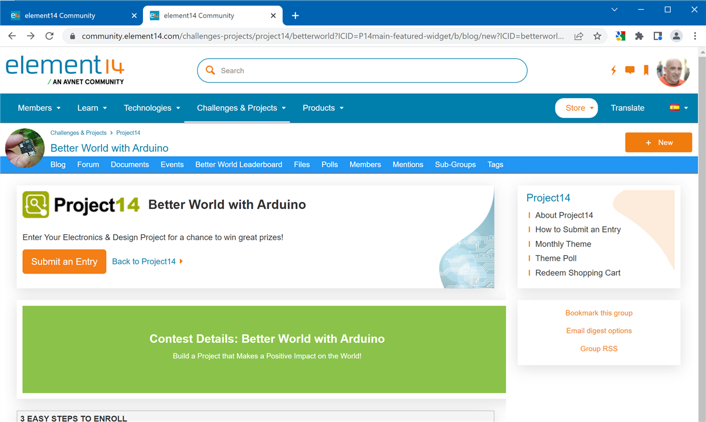Viewport: 706px width, 422px height.
Task: Switch to the Tags tab
Action: 495,164
